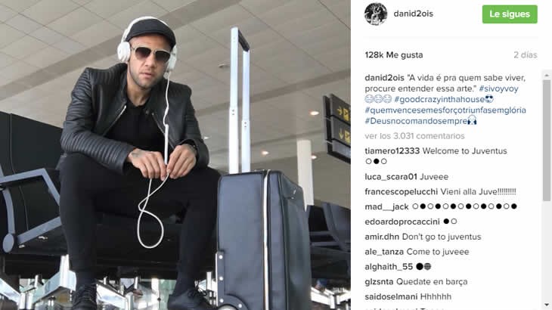Open amir.dhn's profile

[382, 237]
